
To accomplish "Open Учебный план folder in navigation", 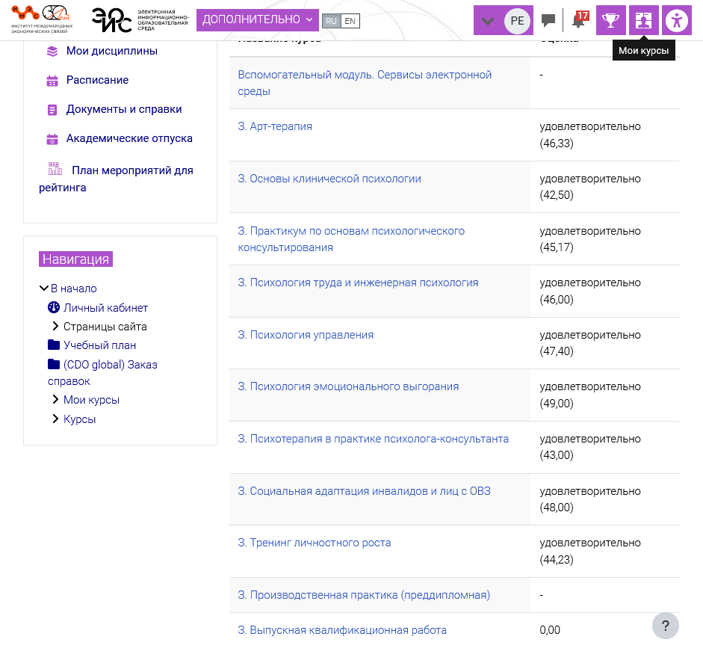I will click(99, 345).
